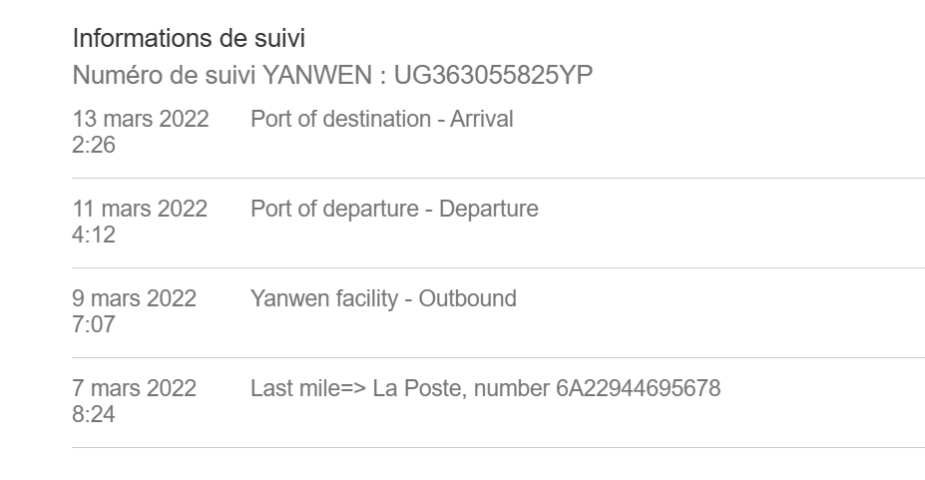Click the 11 mars 2022 date
Viewport: 925px width, 480px height.
pos(140,210)
